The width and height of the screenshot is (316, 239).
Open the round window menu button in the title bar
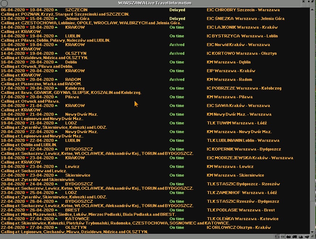3,3
